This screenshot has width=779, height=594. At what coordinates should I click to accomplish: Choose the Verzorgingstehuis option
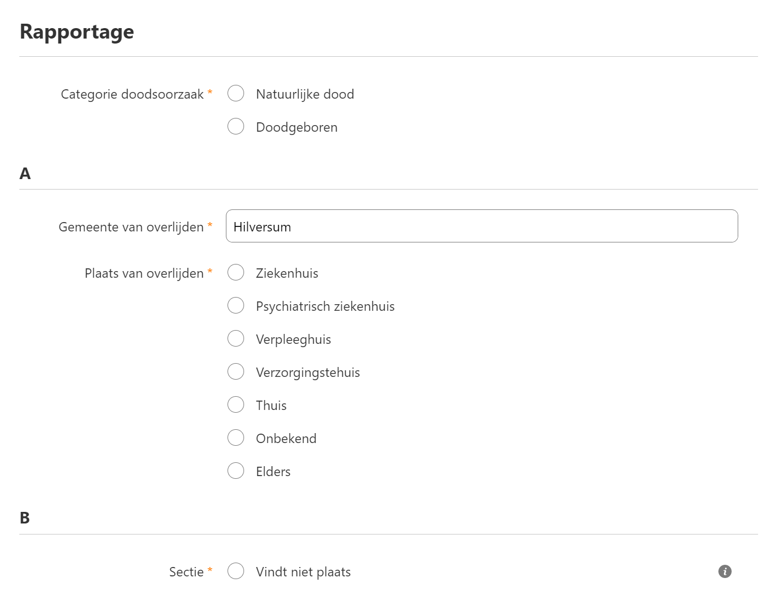click(236, 372)
